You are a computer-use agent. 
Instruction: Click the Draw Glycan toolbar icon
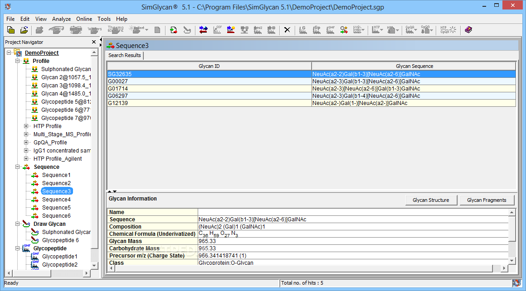(187, 30)
